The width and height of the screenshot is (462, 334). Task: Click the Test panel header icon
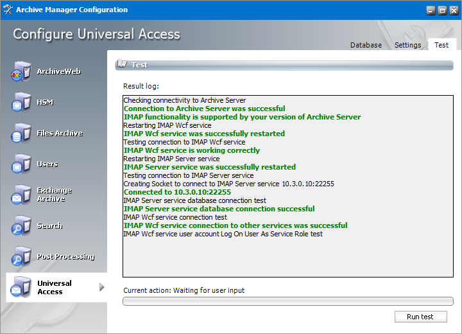point(122,65)
